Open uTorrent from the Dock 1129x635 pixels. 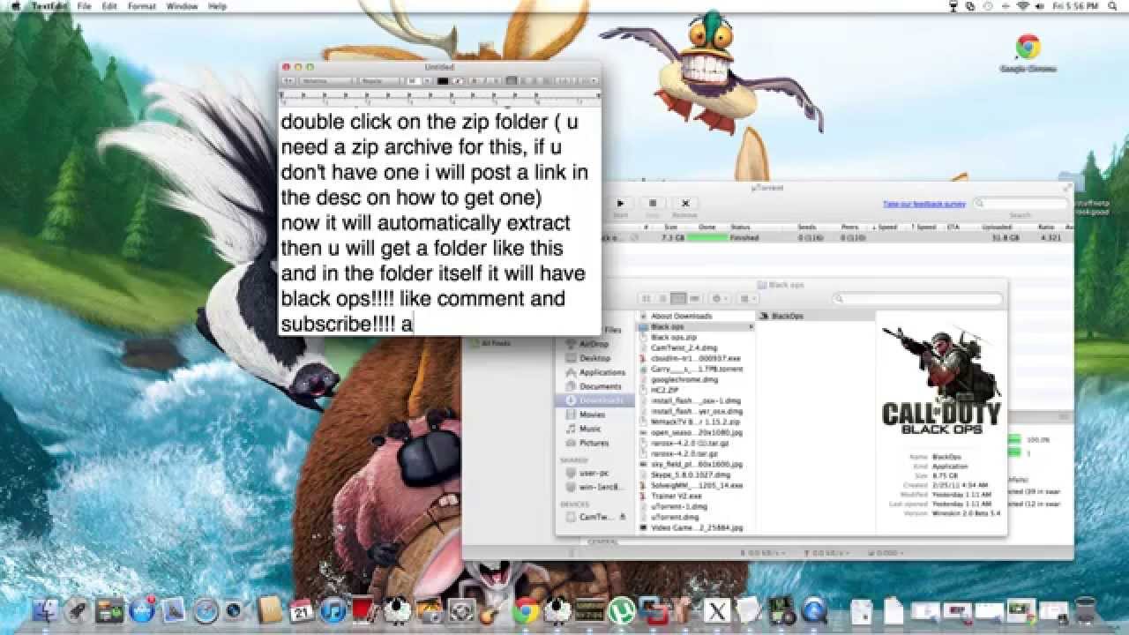(623, 610)
